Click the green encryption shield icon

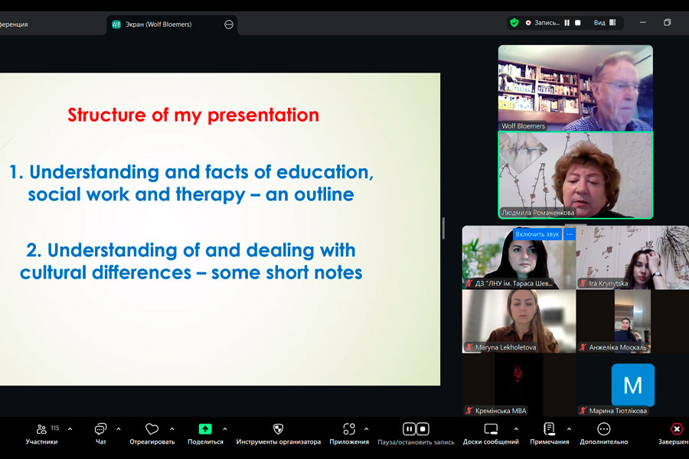pyautogui.click(x=514, y=23)
